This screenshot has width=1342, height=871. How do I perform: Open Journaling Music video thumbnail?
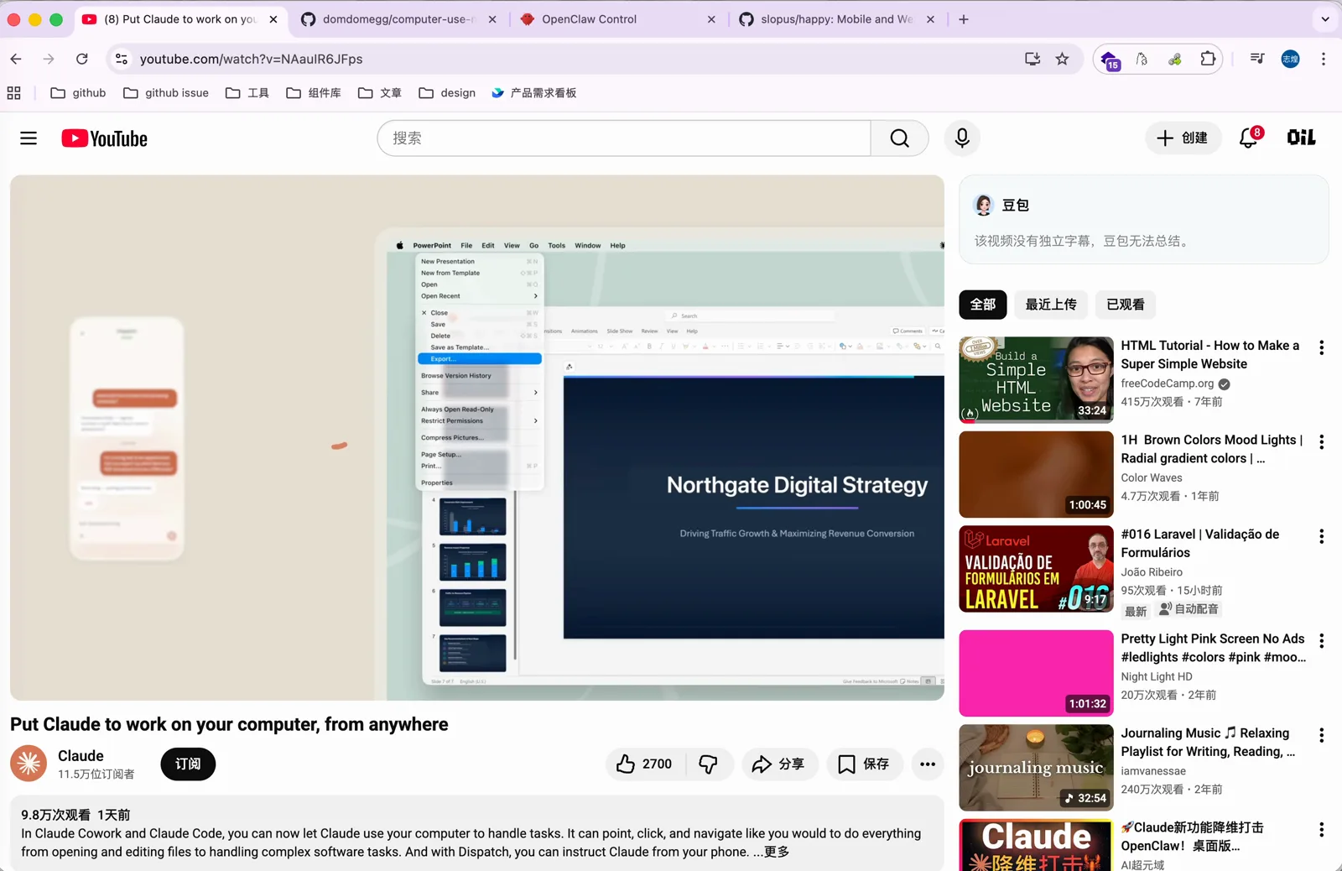[x=1036, y=767]
